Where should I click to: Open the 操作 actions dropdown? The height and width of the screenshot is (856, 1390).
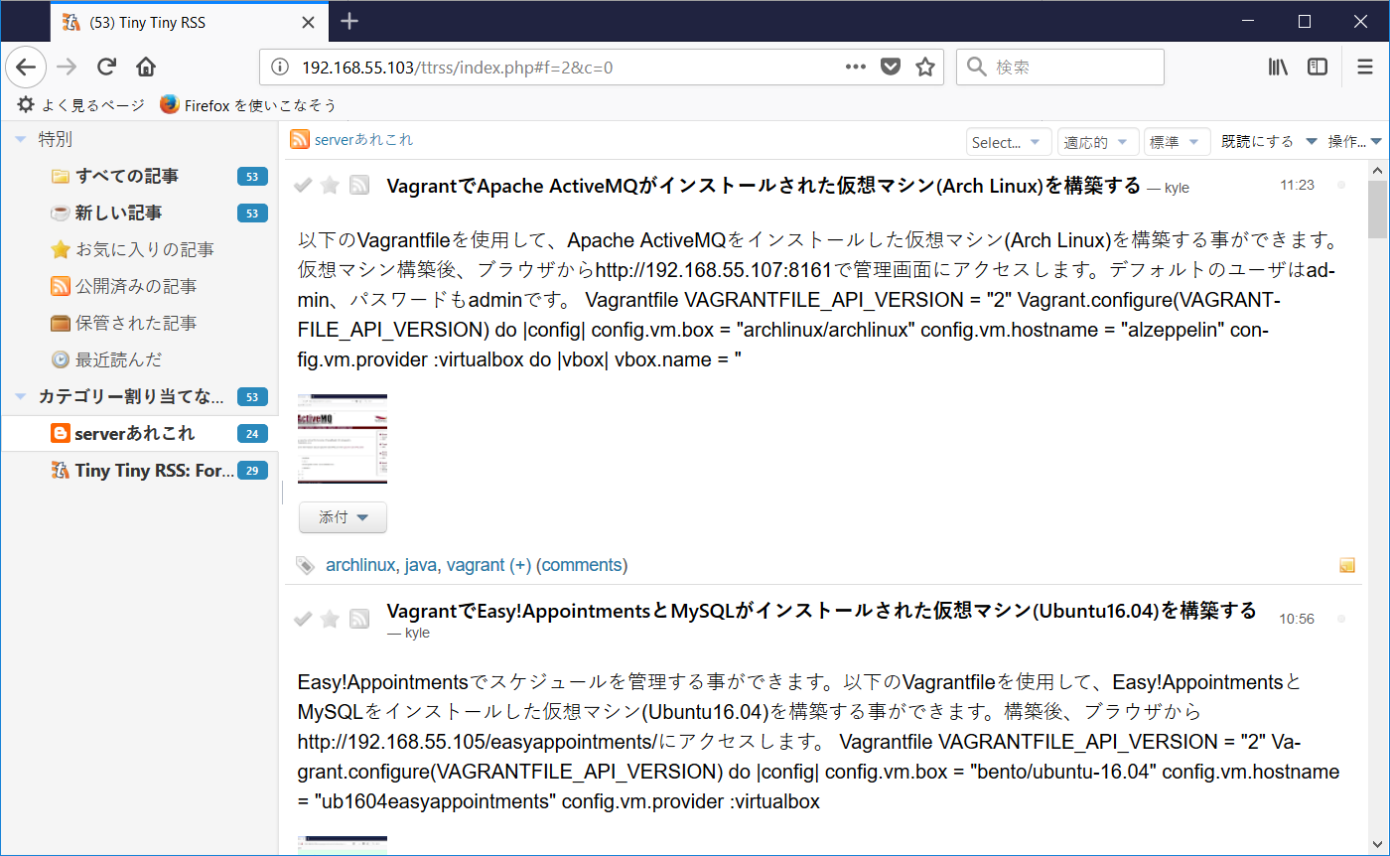pyautogui.click(x=1355, y=142)
